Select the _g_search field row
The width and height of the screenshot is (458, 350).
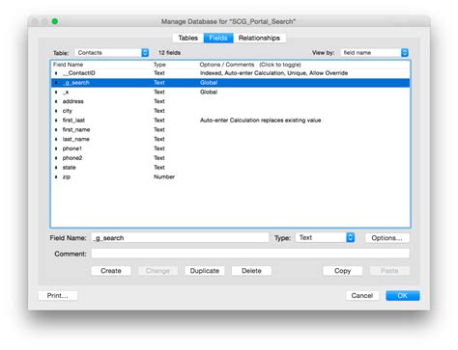230,83
